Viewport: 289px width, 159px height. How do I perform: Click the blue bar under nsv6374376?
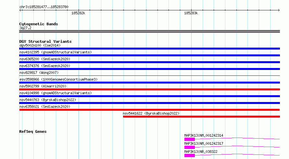click(149, 69)
